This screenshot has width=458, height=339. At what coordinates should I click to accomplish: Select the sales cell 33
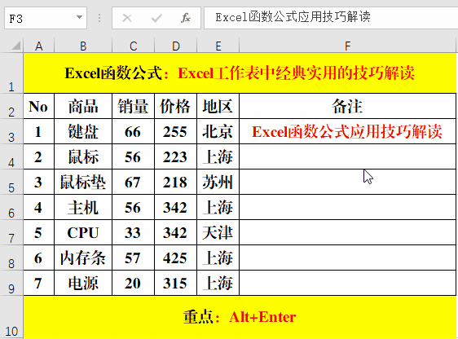pyautogui.click(x=133, y=232)
